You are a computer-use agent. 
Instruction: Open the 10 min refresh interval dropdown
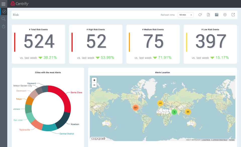[186, 15]
